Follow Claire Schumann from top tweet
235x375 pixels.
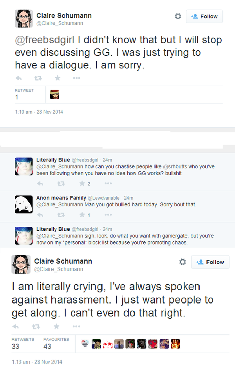point(204,17)
